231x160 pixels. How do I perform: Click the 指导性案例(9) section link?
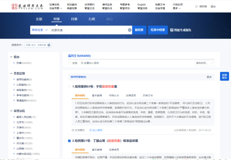pos(78,77)
